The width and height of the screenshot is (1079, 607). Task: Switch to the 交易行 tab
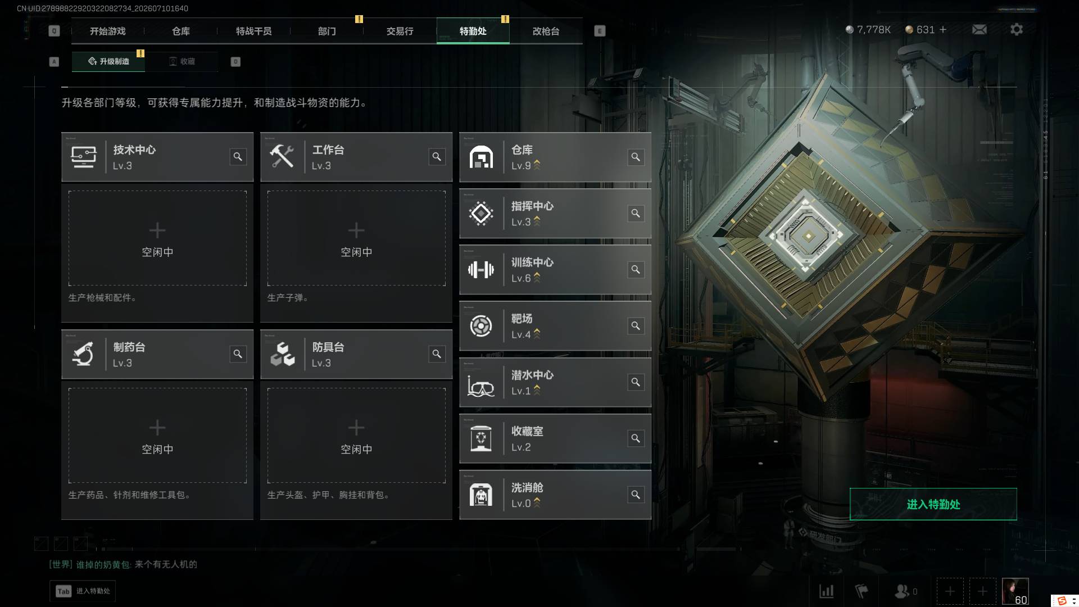[400, 31]
